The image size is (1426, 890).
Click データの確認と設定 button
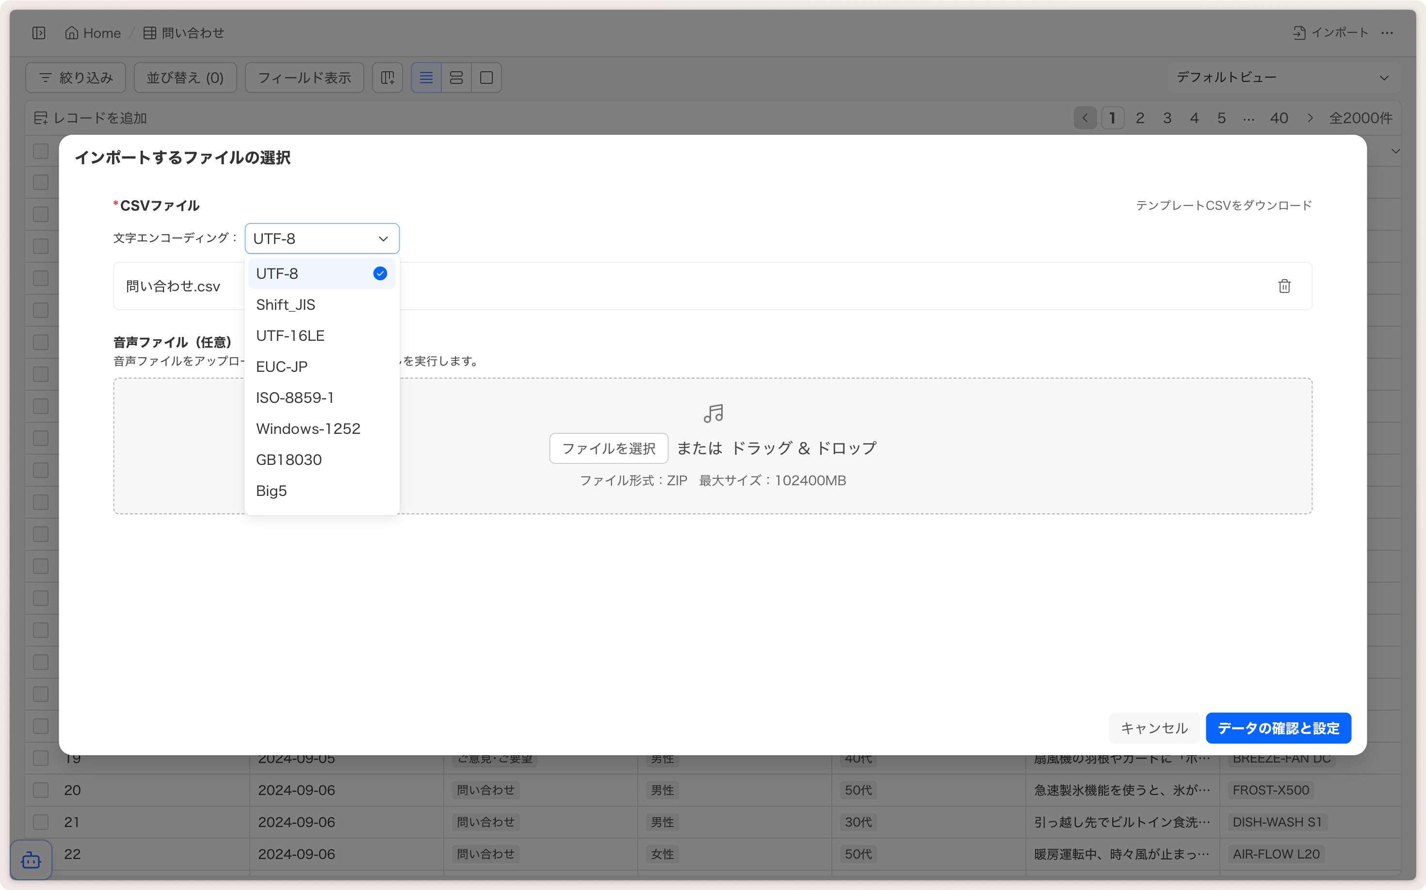click(1278, 728)
